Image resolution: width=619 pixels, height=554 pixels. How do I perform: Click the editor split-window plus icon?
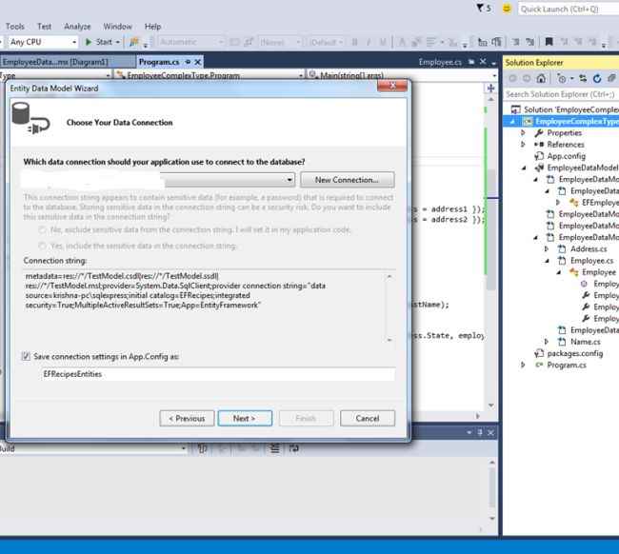coord(490,88)
